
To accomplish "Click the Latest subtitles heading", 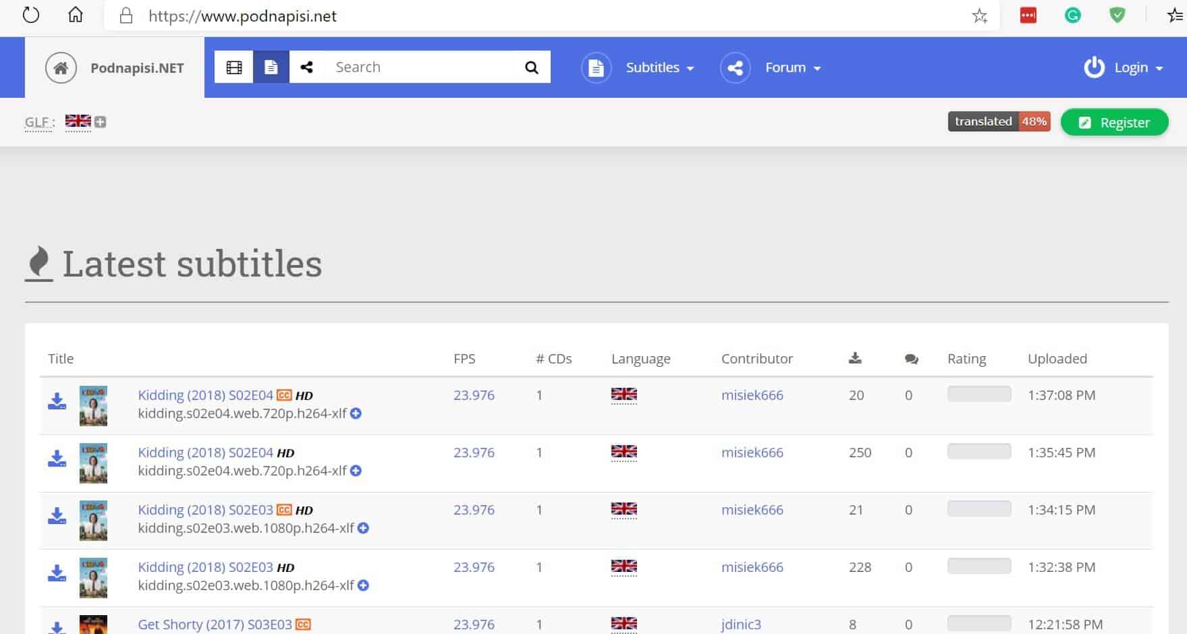I will point(192,263).
